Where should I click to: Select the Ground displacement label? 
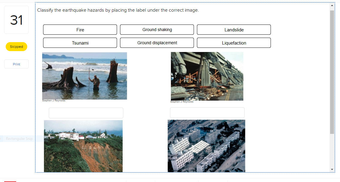(157, 43)
